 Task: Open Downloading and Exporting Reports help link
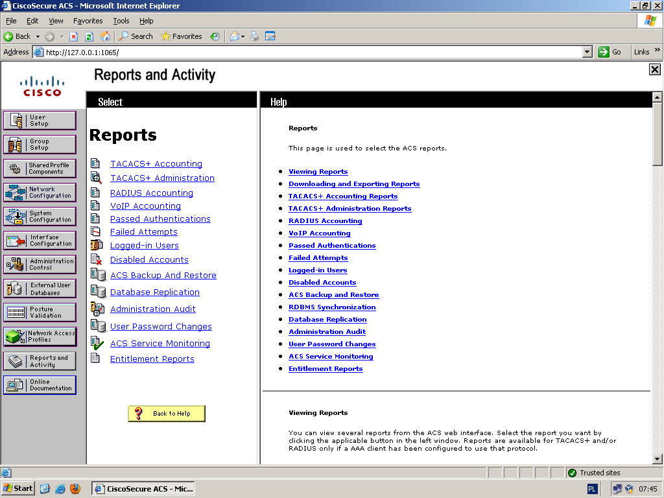pos(354,184)
